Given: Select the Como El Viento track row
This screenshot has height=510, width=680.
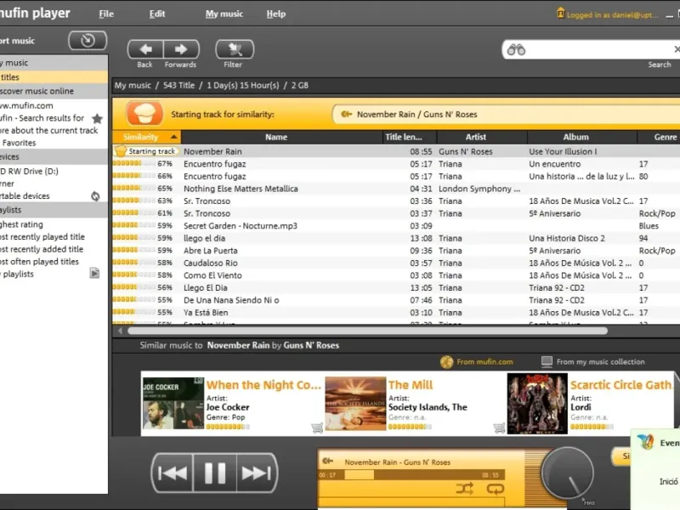Looking at the screenshot, I should coord(396,275).
